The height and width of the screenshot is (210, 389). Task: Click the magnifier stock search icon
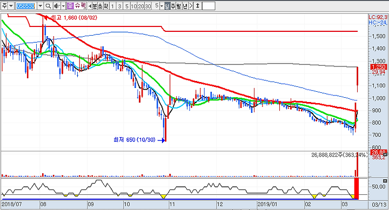click(48, 6)
